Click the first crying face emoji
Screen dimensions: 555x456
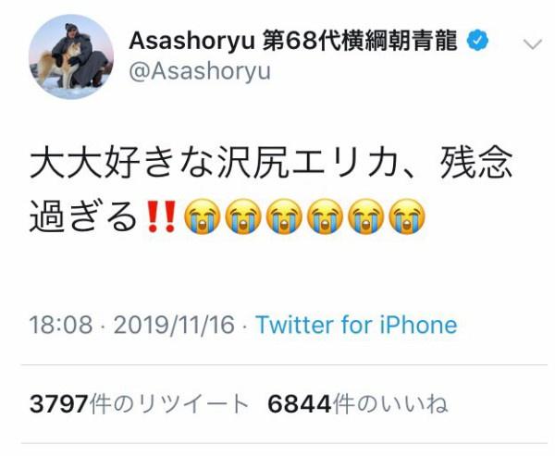(202, 216)
